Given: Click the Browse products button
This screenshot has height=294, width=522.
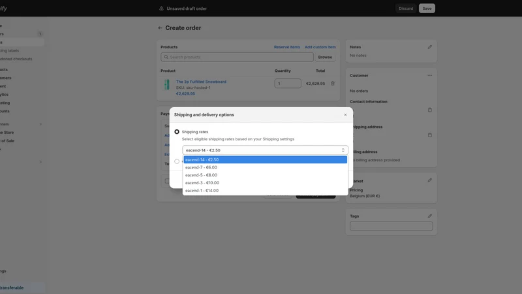Looking at the screenshot, I should tap(325, 57).
